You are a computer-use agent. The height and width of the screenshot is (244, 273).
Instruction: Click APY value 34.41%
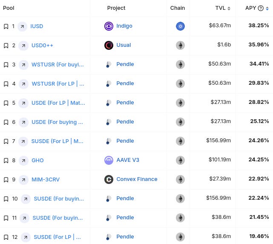259,64
